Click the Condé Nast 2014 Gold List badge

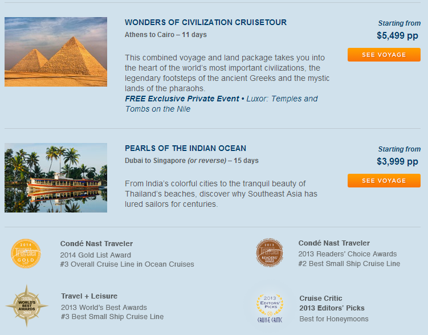(x=26, y=254)
